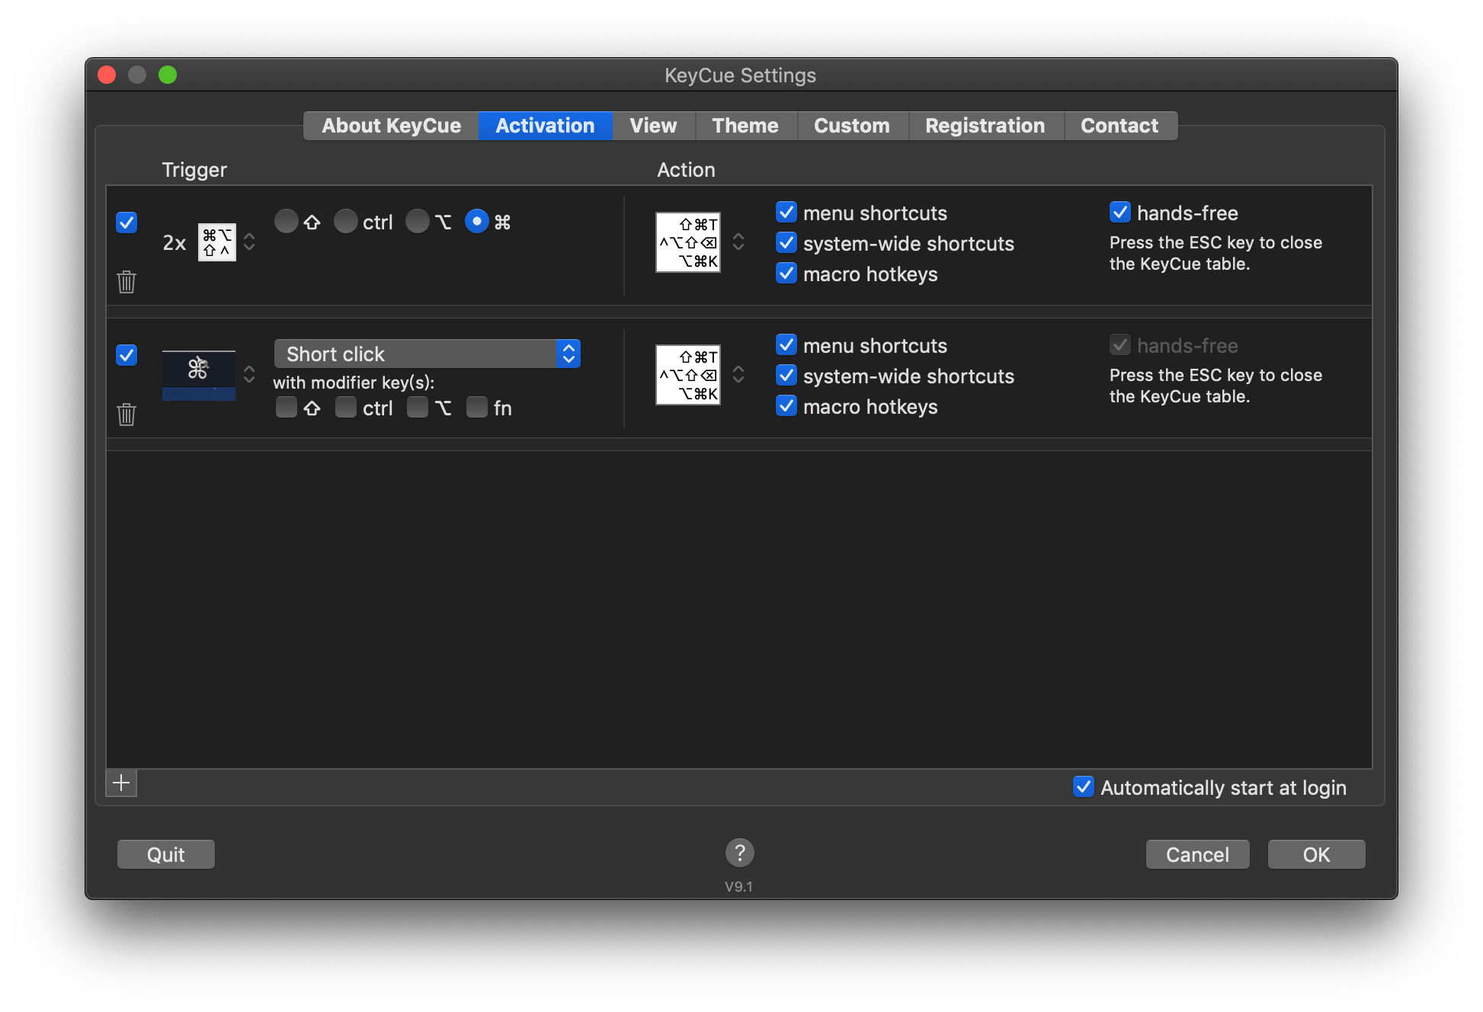
Task: Change trigger type stepper in first row
Action: point(249,242)
